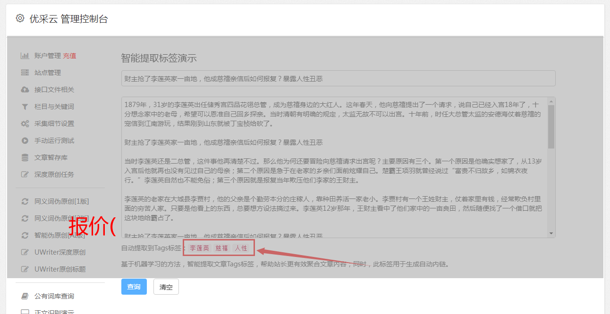Open 同义词伪原创[1版] in the sidebar
610x314 pixels.
pos(61,201)
